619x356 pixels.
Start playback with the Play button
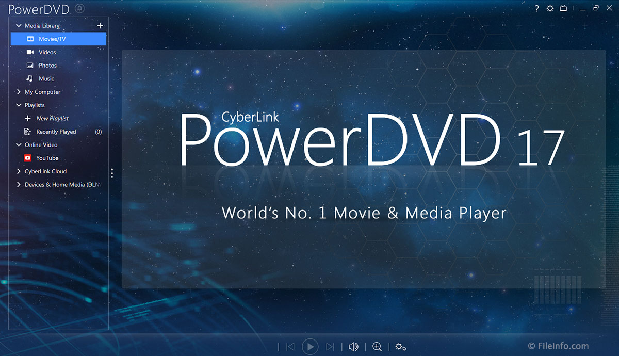310,347
